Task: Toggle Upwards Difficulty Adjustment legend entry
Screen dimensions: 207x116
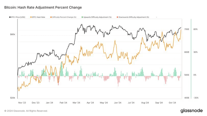Action: [96, 17]
